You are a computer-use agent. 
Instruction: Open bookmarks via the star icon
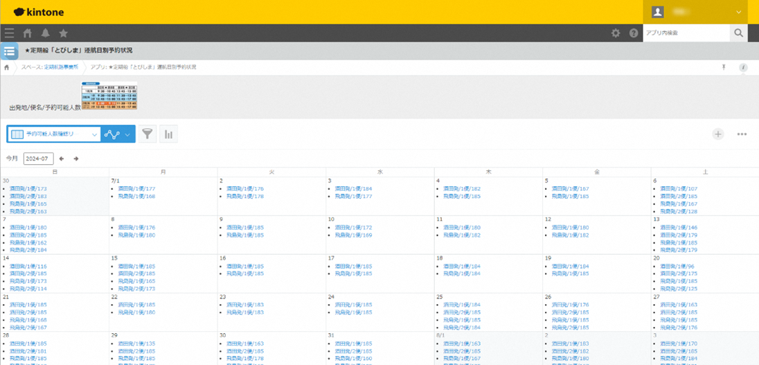coord(63,33)
